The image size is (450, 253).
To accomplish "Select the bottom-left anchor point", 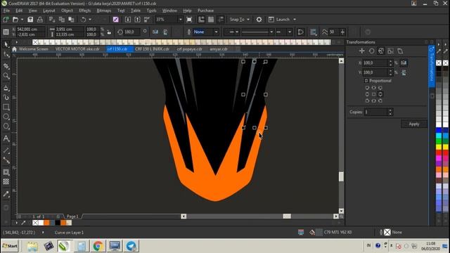I will [x=367, y=100].
